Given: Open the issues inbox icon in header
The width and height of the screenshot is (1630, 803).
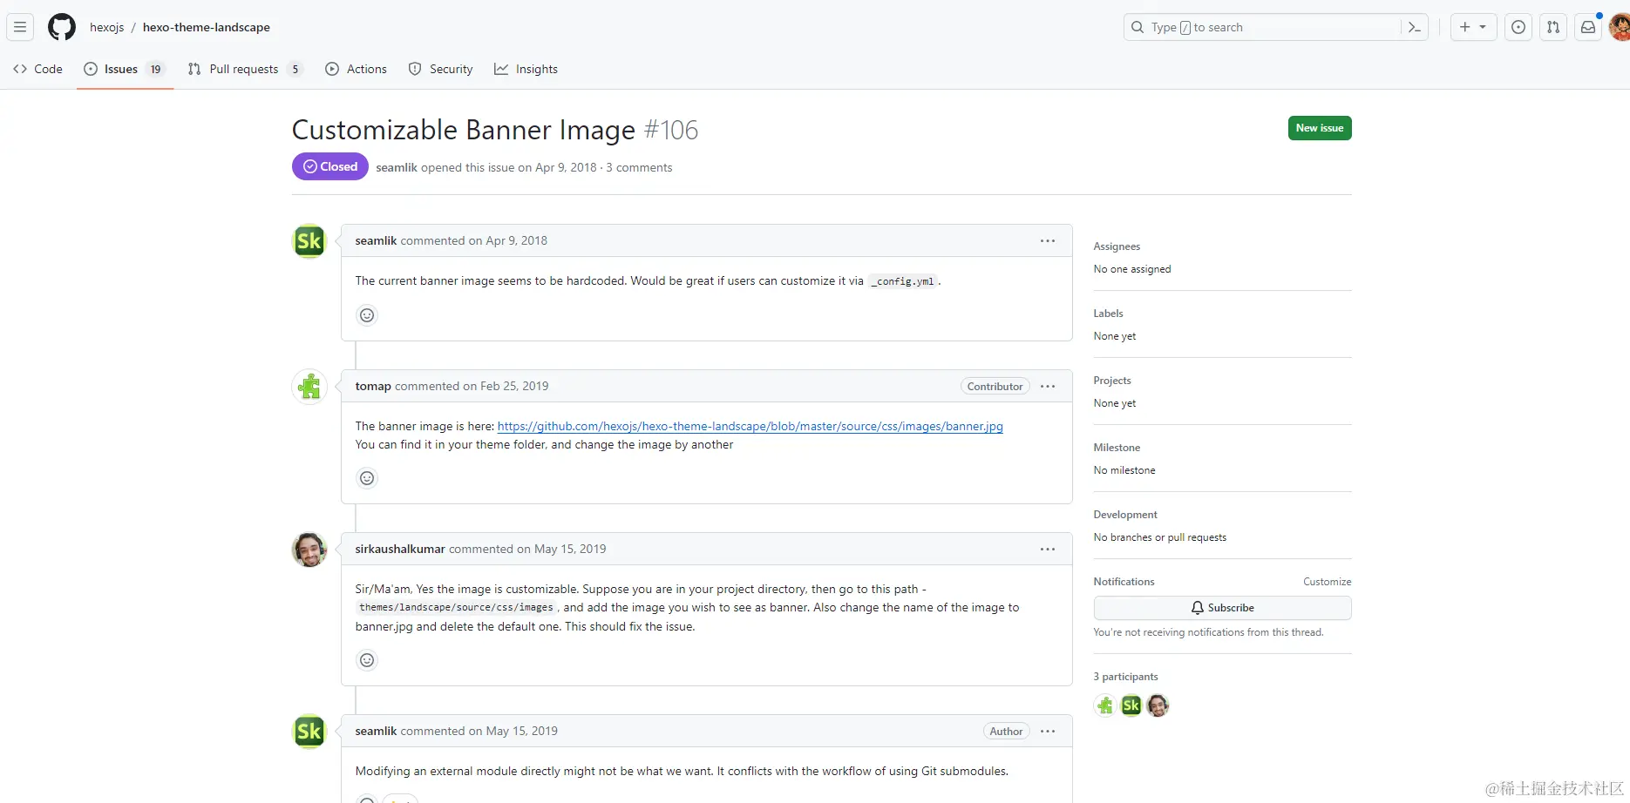Looking at the screenshot, I should click(x=1518, y=27).
